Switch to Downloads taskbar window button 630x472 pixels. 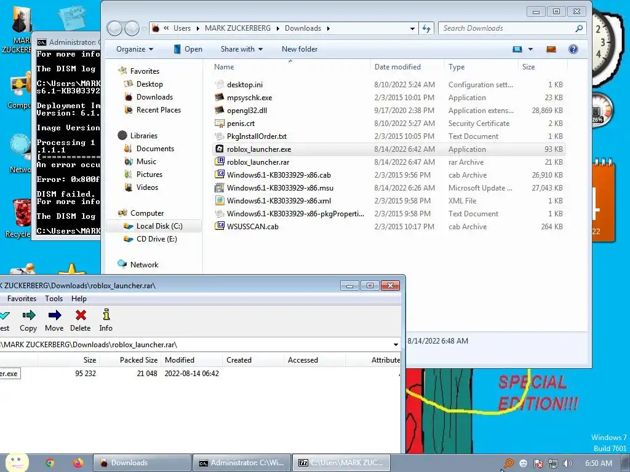142,463
